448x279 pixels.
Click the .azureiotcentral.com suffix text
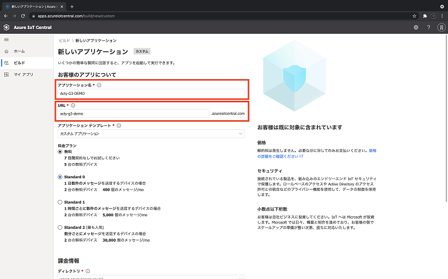(228, 114)
